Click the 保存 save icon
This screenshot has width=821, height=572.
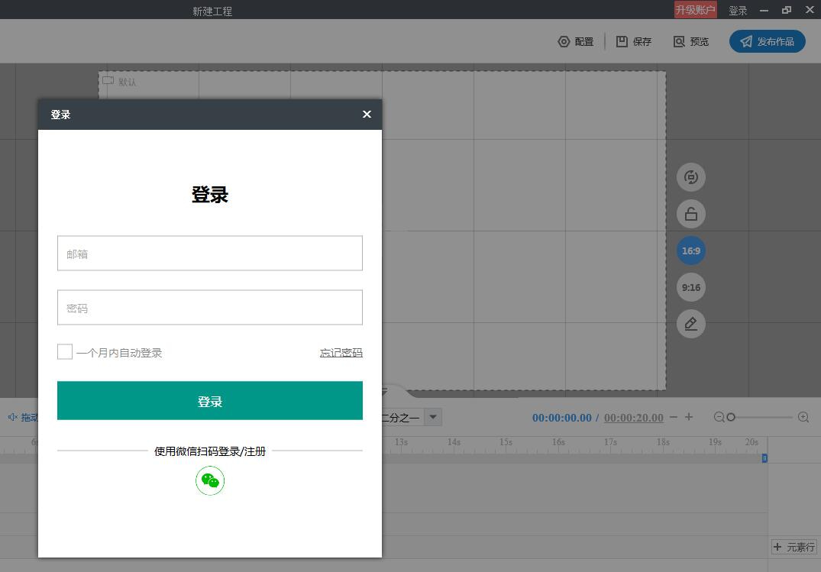pos(622,41)
